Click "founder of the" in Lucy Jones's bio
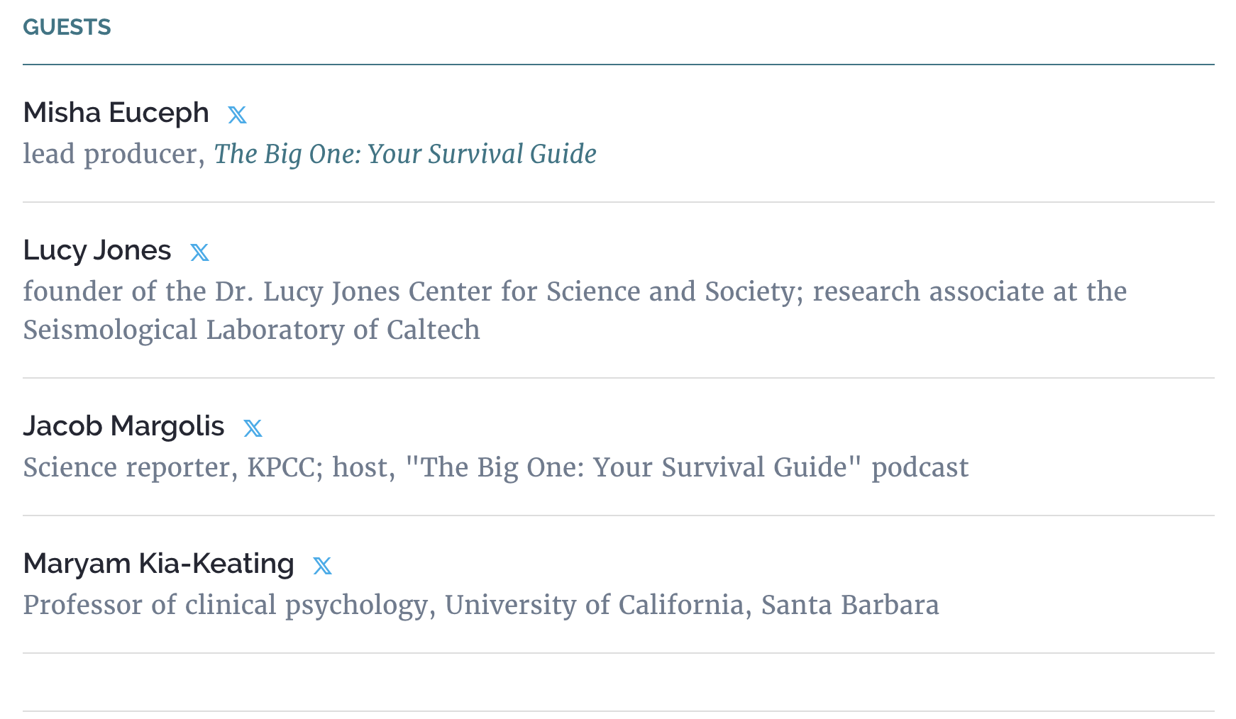Viewport: 1236px width, 719px height. coord(114,291)
